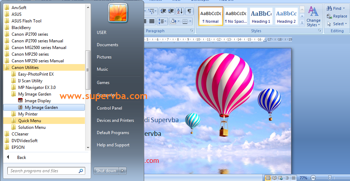Click the Select cursor icon in Editing
The image size is (350, 181).
[329, 23]
